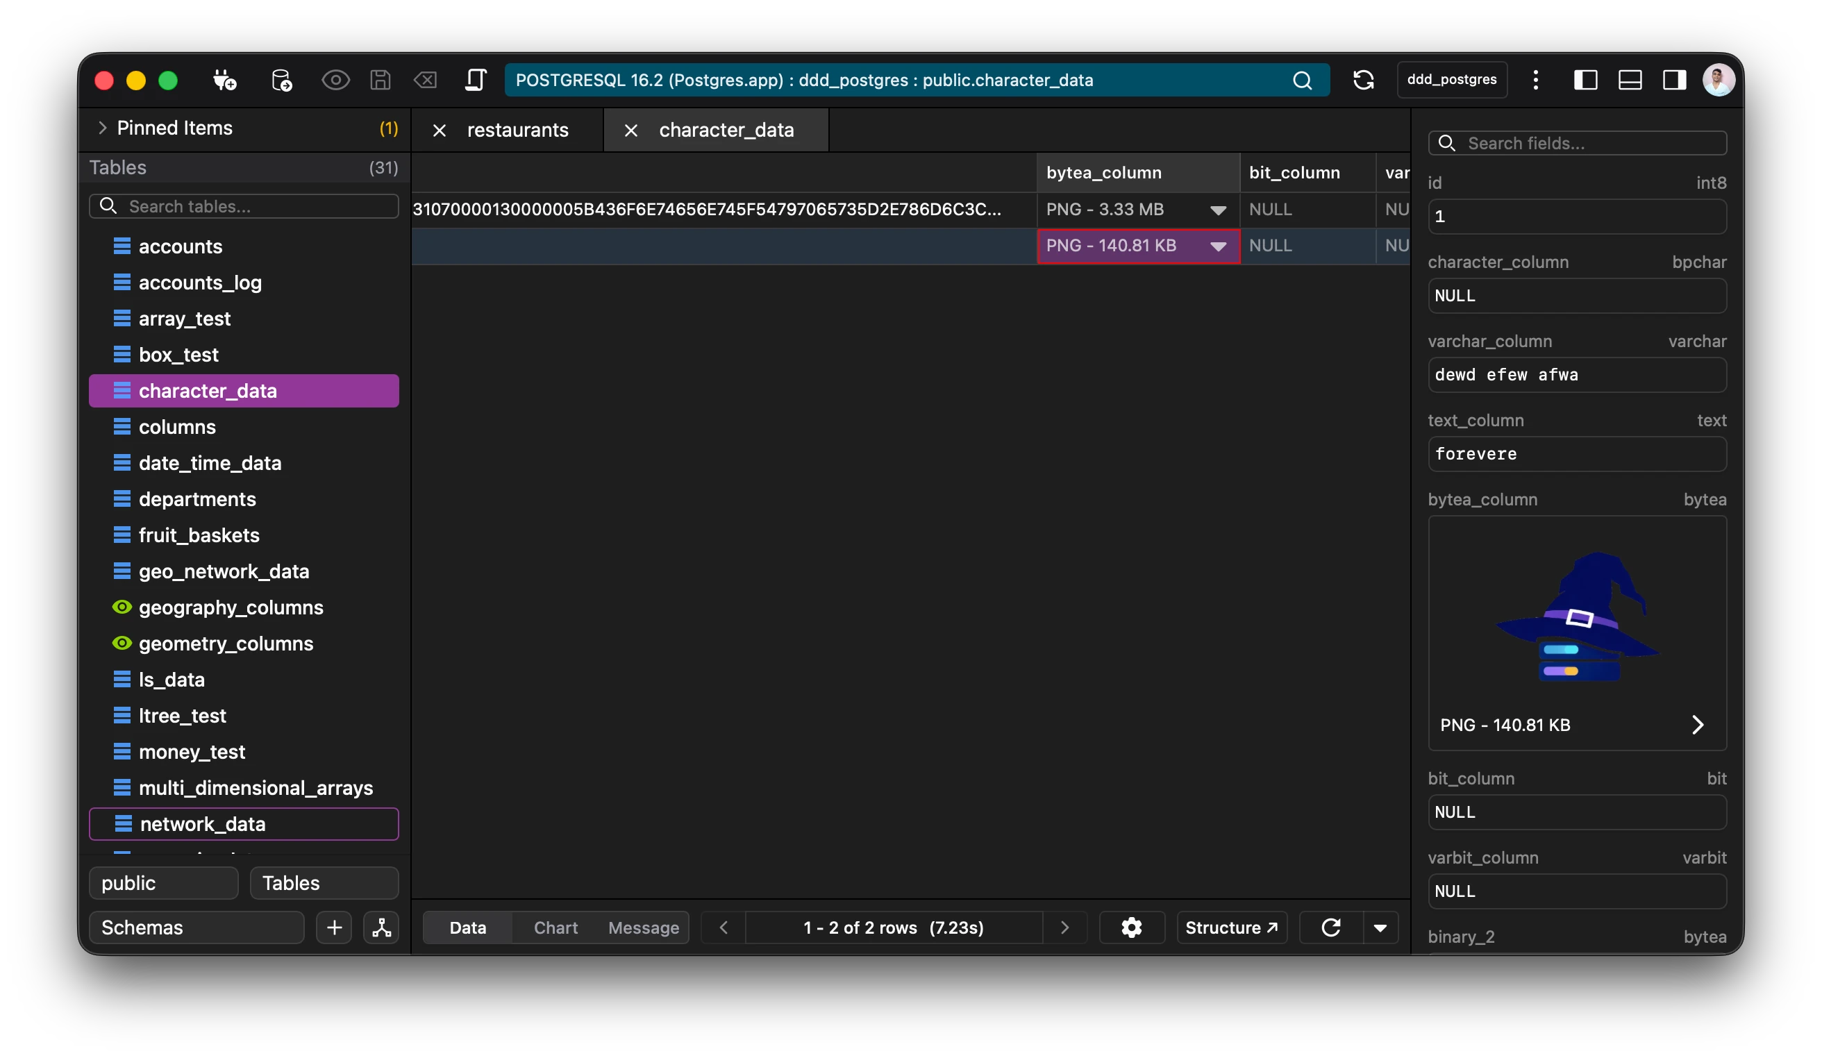
Task: Click the SQL query editor icon
Action: pos(475,81)
